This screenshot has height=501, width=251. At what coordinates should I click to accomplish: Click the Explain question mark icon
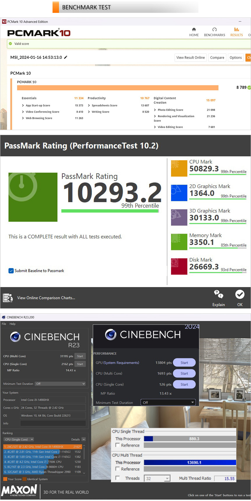(218, 294)
